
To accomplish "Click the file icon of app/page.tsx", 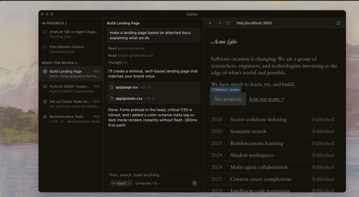I will pos(112,87).
